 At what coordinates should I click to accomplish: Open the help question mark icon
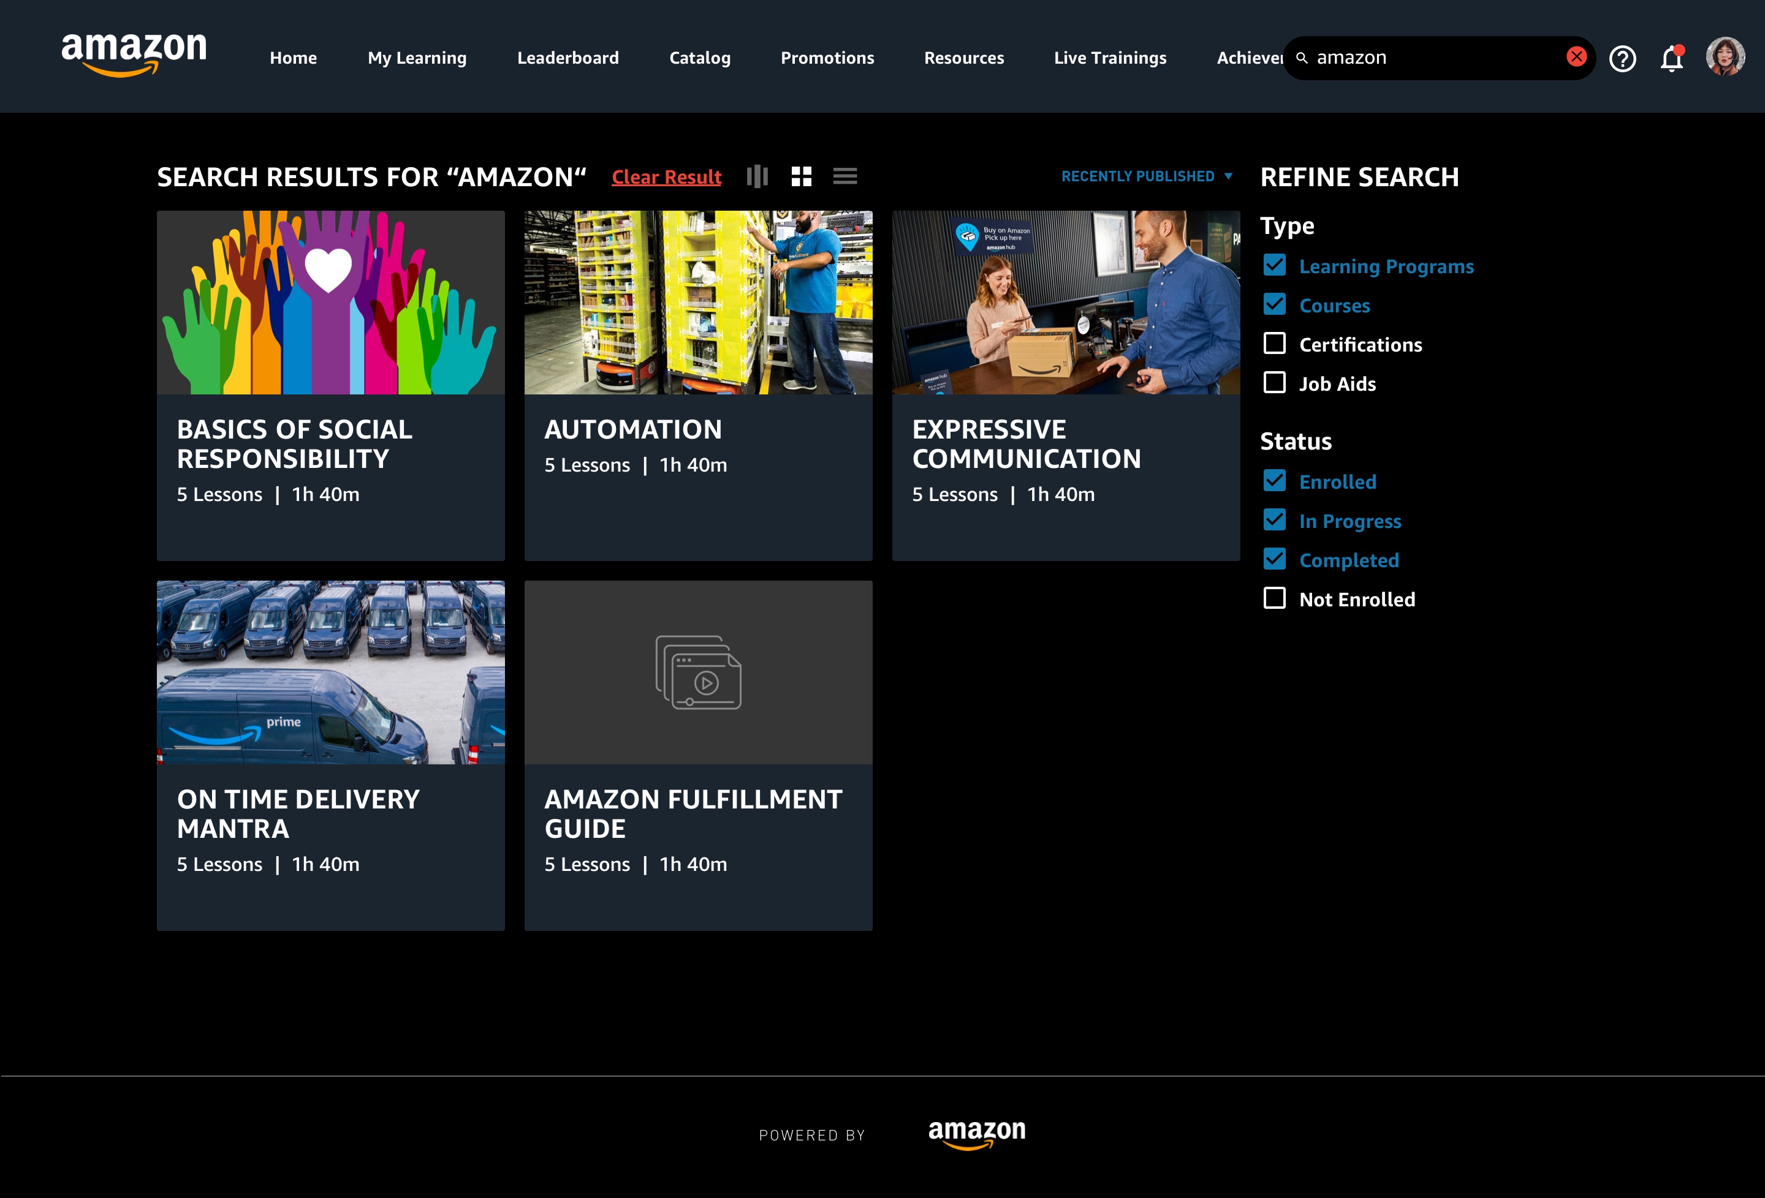1622,58
